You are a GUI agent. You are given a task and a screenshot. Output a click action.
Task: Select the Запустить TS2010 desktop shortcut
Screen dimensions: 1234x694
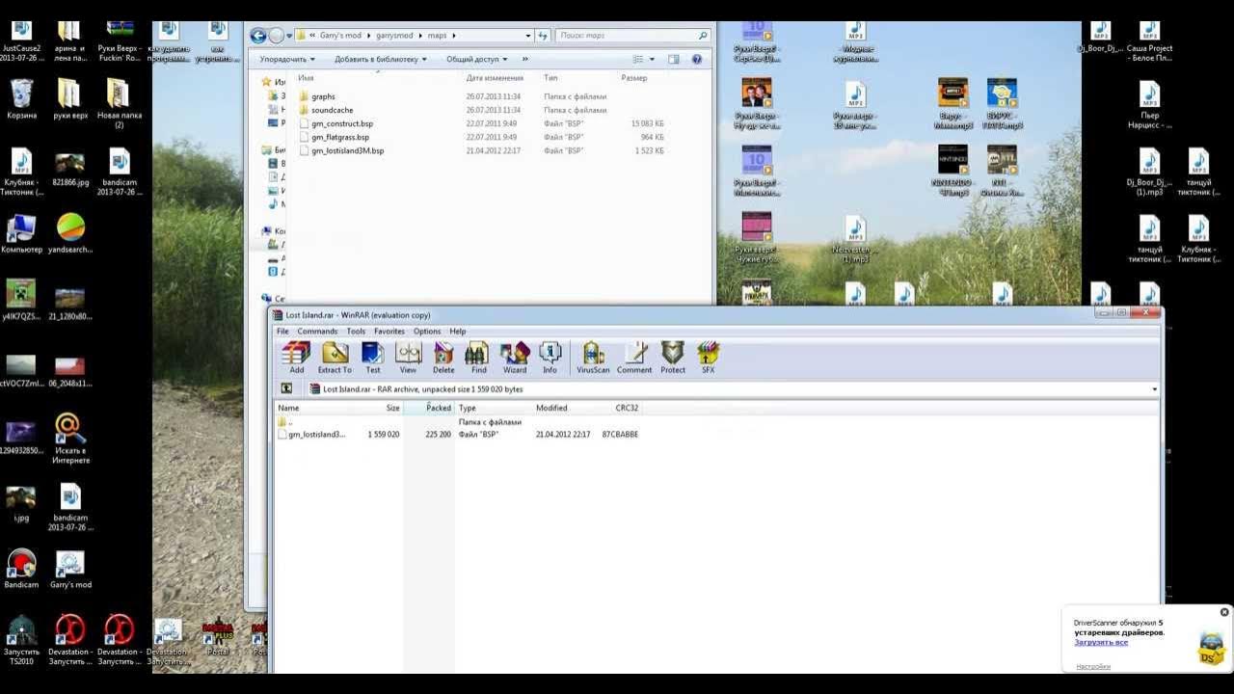pyautogui.click(x=21, y=641)
